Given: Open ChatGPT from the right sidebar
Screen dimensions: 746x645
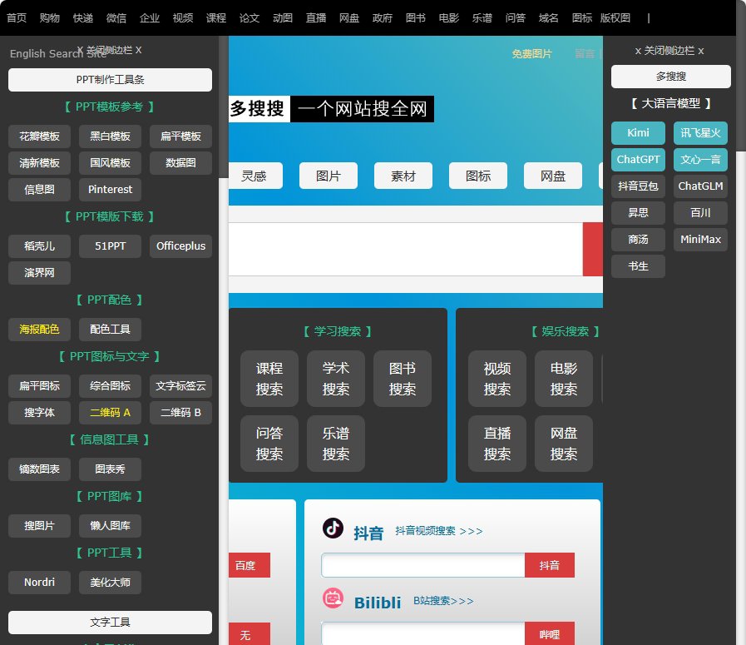Looking at the screenshot, I should (638, 160).
